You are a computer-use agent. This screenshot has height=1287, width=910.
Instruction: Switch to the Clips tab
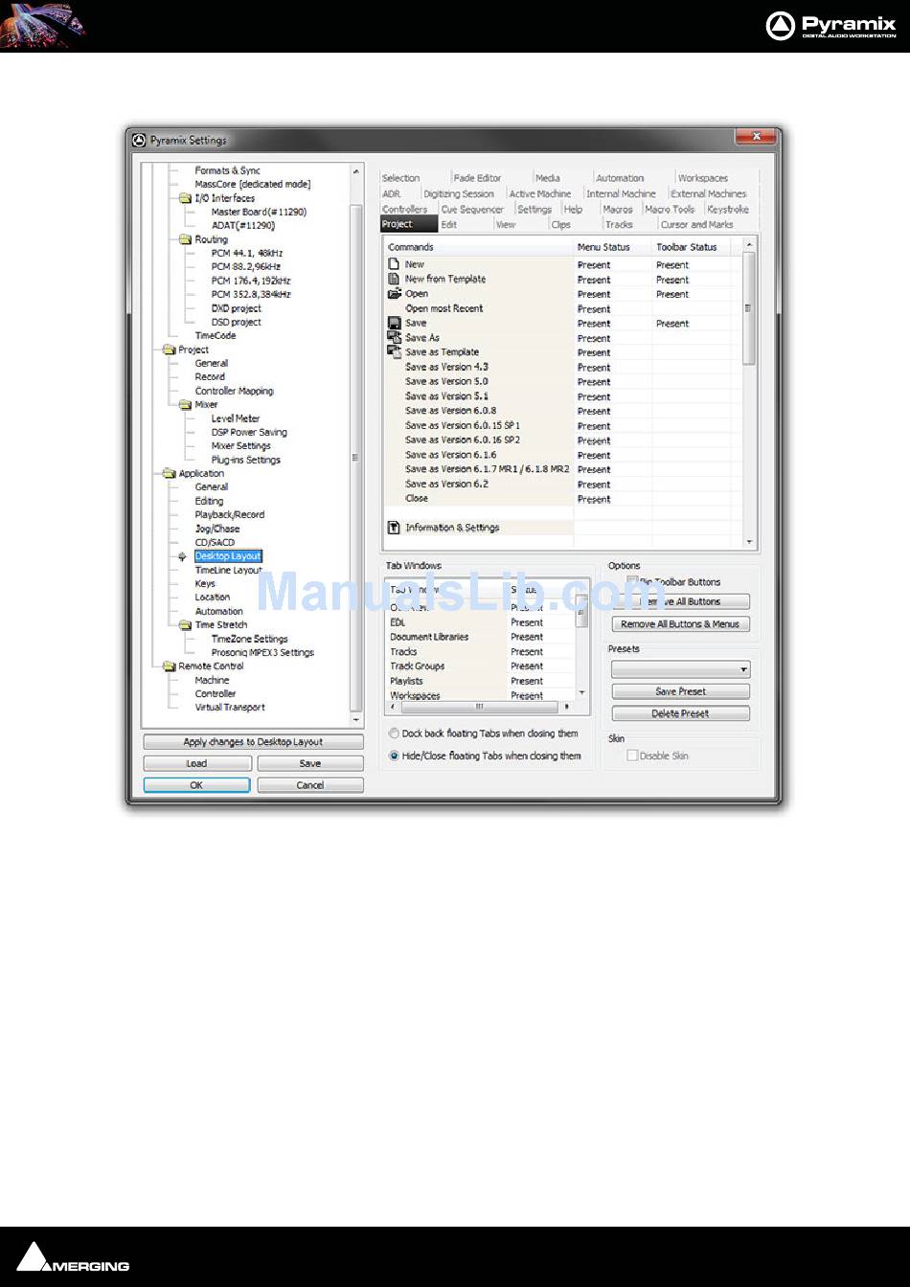click(x=561, y=225)
